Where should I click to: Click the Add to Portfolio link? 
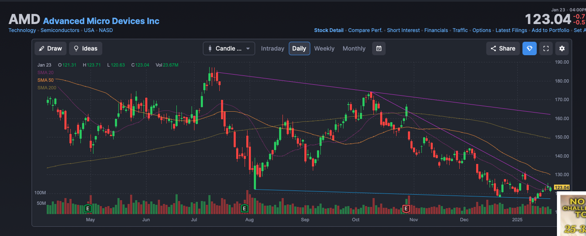point(550,30)
